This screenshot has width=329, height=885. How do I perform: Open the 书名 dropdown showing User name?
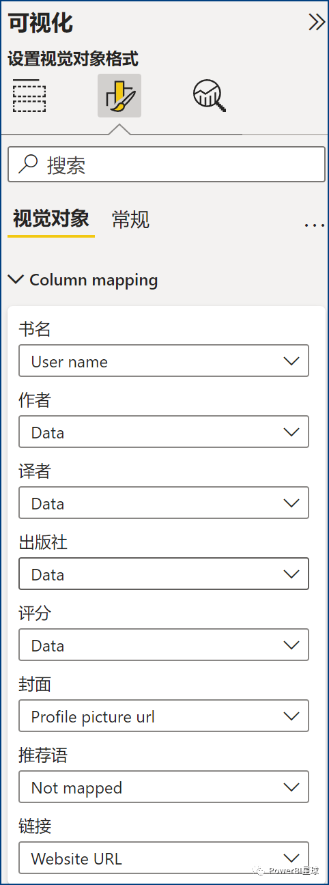tap(164, 361)
